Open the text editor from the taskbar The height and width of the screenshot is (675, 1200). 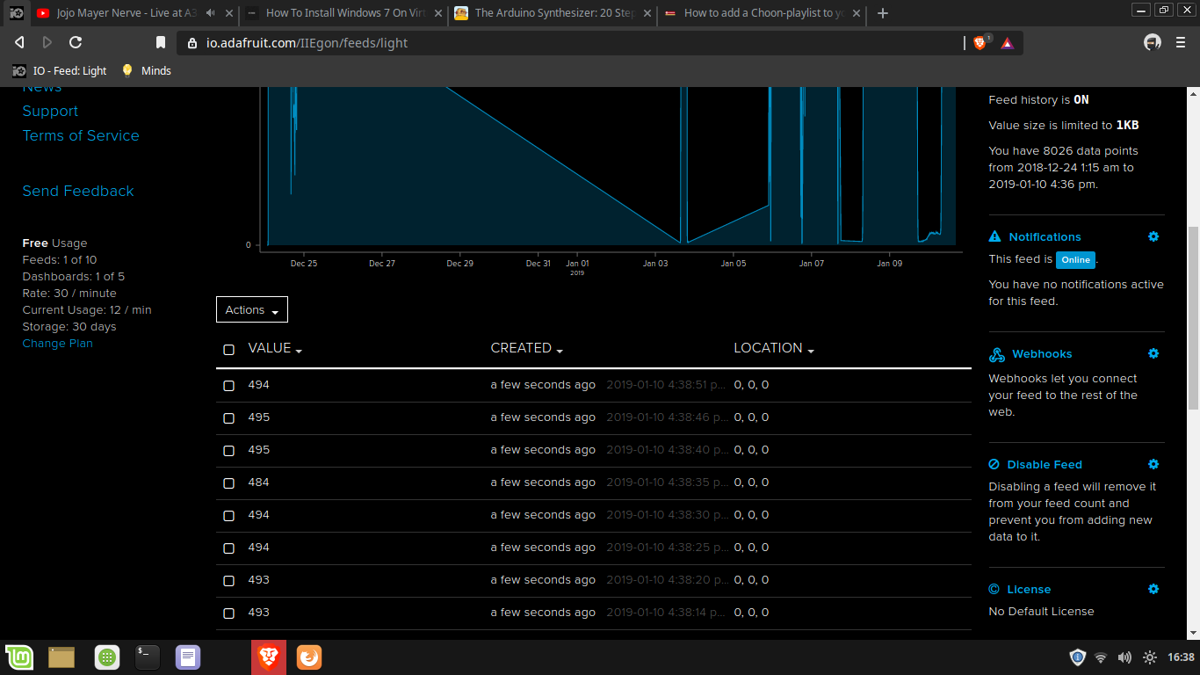pos(188,657)
